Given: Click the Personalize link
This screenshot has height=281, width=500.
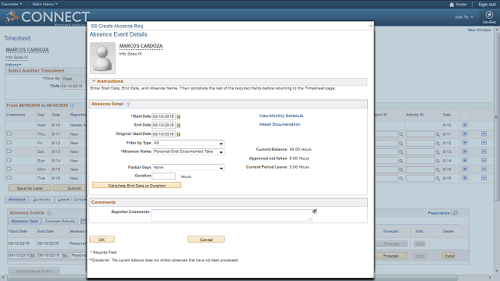Looking at the screenshot, I should coord(439,213).
